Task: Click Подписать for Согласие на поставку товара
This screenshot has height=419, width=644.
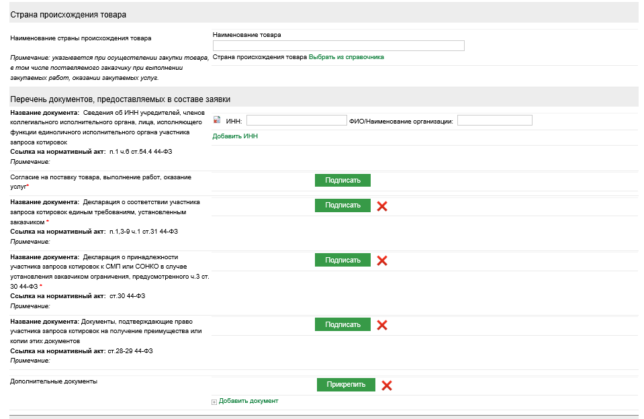Action: pos(342,180)
